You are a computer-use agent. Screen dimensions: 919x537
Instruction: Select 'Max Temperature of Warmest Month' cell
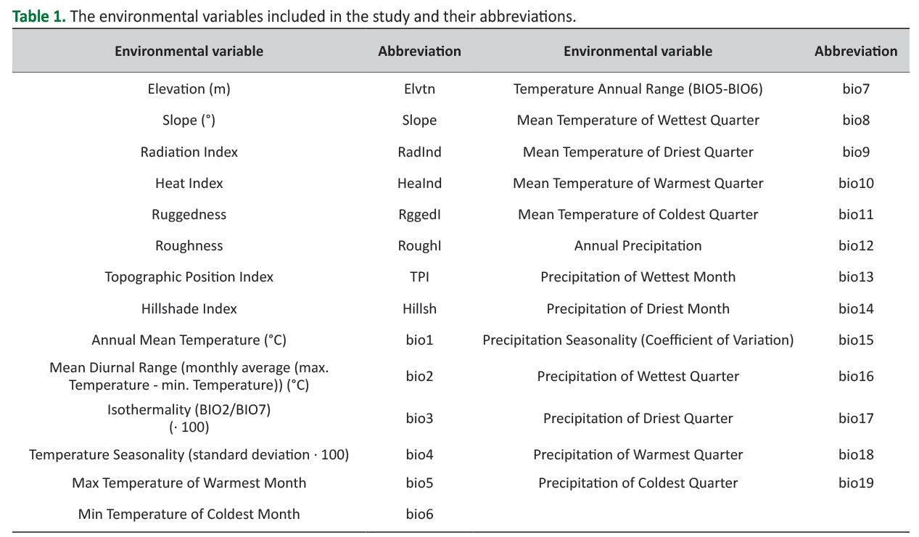click(189, 483)
